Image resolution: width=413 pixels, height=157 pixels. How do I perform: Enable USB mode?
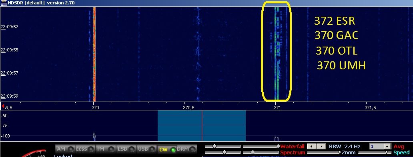(x=146, y=149)
